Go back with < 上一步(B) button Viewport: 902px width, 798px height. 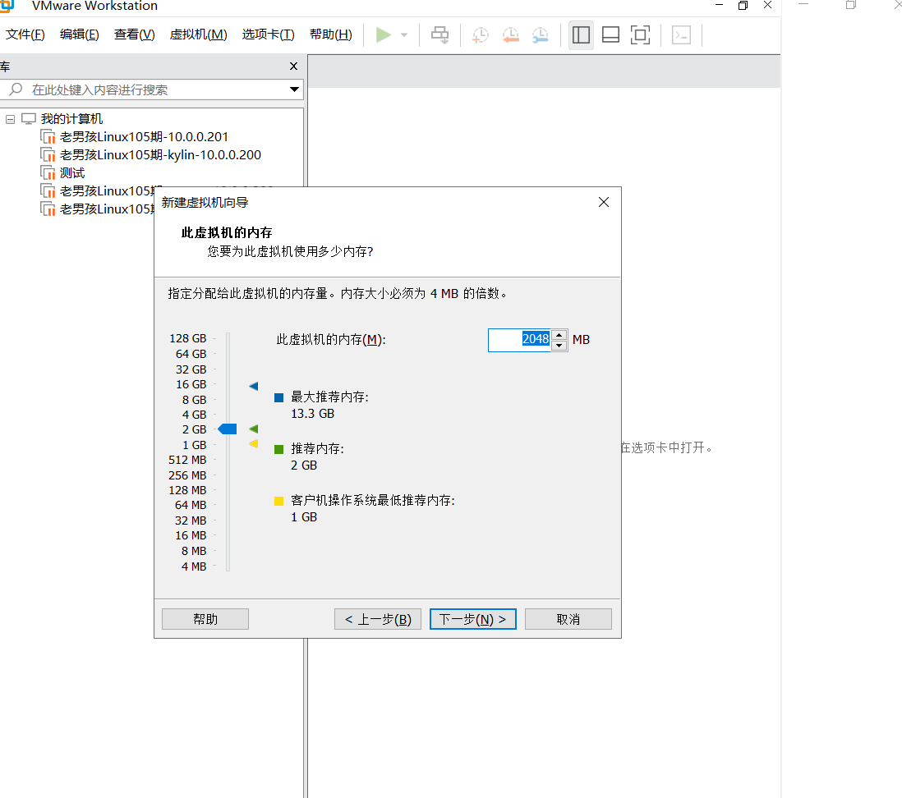click(378, 619)
